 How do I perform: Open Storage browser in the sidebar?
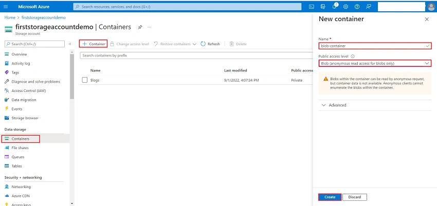point(25,118)
